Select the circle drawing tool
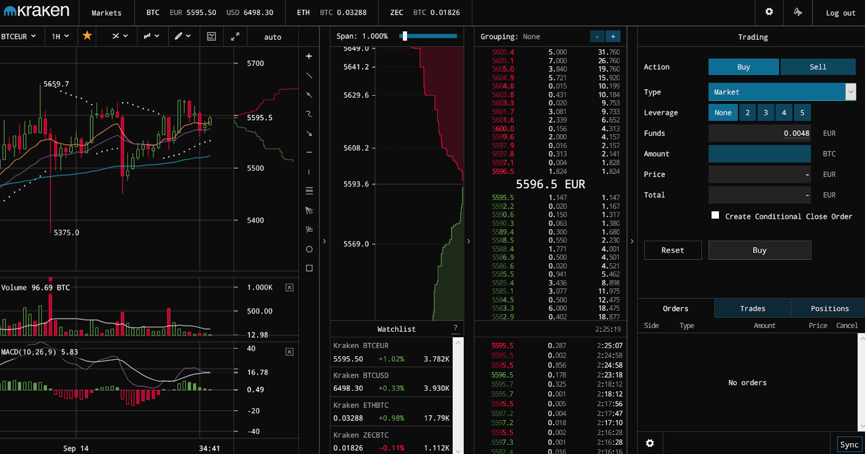Viewport: 865px width, 454px height. coord(309,249)
